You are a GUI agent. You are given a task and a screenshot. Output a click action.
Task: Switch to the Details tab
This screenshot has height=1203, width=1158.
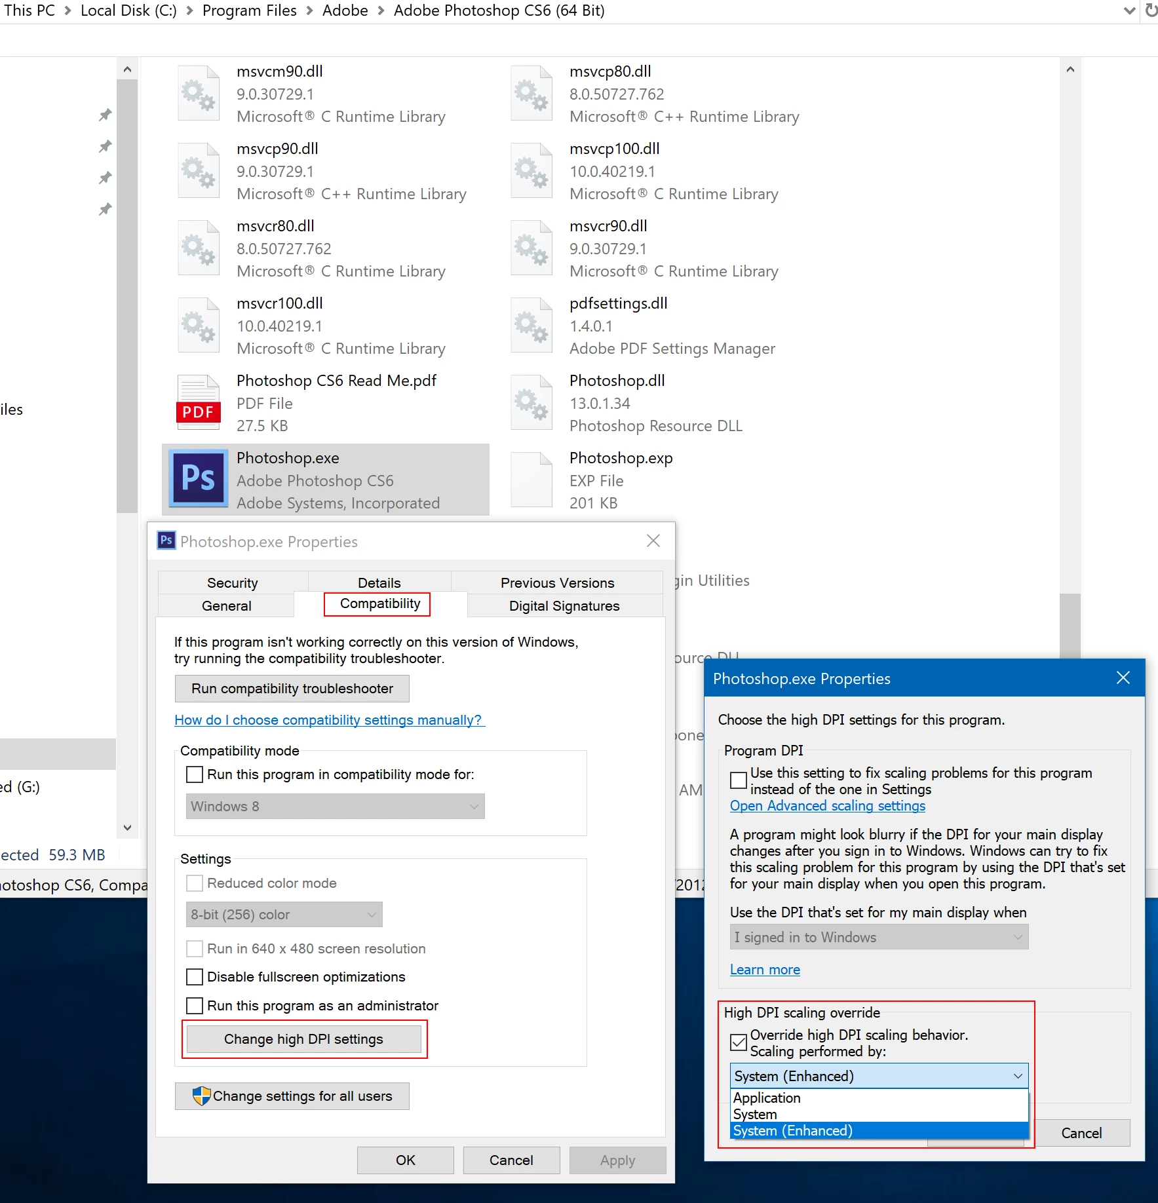379,582
